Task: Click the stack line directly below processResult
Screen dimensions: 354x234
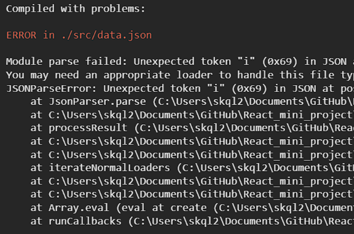Action: pyautogui.click(x=197, y=142)
